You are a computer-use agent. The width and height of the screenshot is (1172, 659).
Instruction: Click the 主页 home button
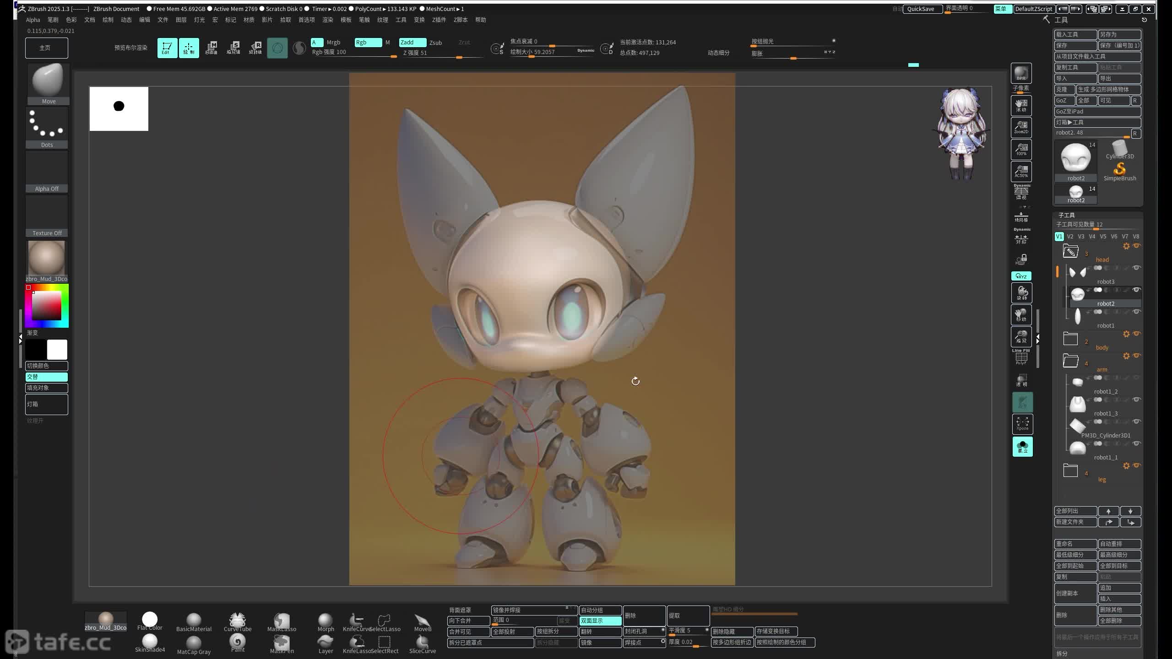[x=46, y=48]
